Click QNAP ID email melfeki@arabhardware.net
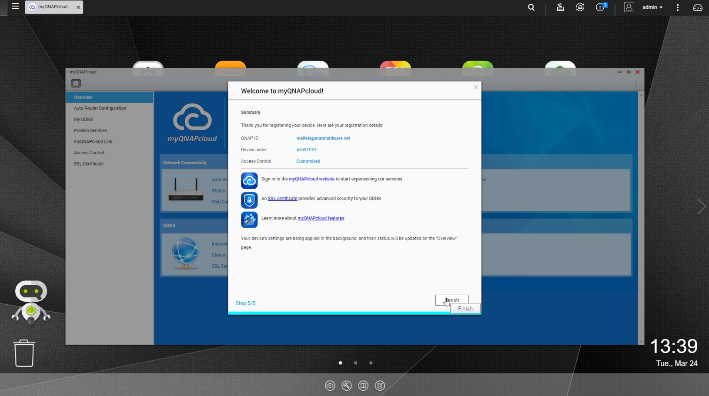709x396 pixels. click(x=323, y=138)
